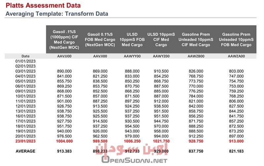Select the ULSD 10ppmS CIF Med Cargo header

[161, 39]
